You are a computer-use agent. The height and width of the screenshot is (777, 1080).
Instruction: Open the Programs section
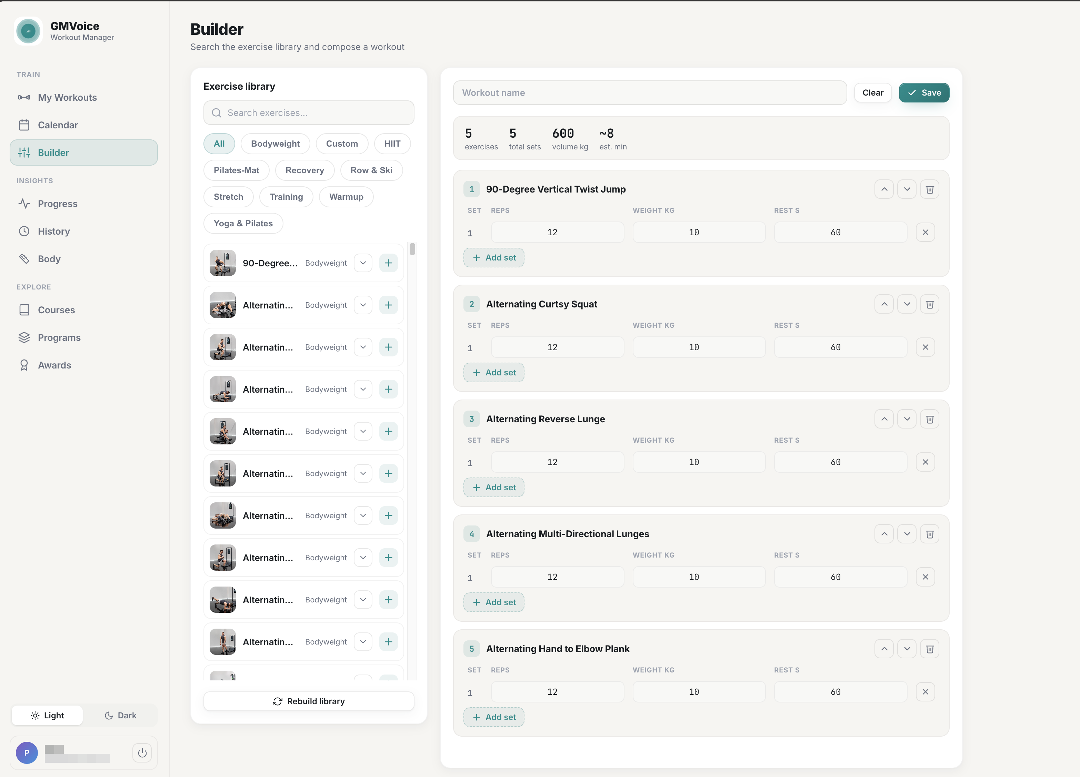pyautogui.click(x=84, y=337)
